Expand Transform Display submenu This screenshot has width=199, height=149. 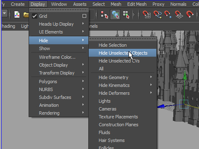(x=58, y=73)
